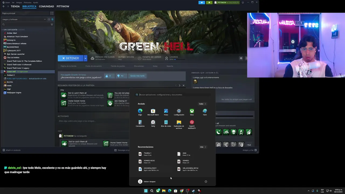Open Steam icon on Windows taskbar
The image size is (345, 194).
point(193,191)
